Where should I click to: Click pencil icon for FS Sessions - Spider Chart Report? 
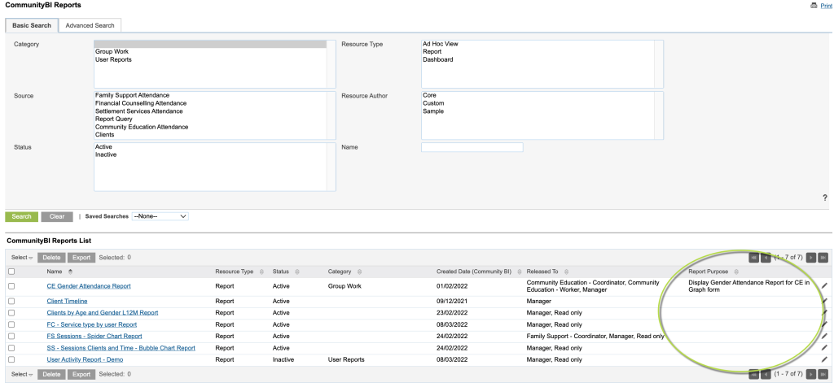pyautogui.click(x=824, y=336)
